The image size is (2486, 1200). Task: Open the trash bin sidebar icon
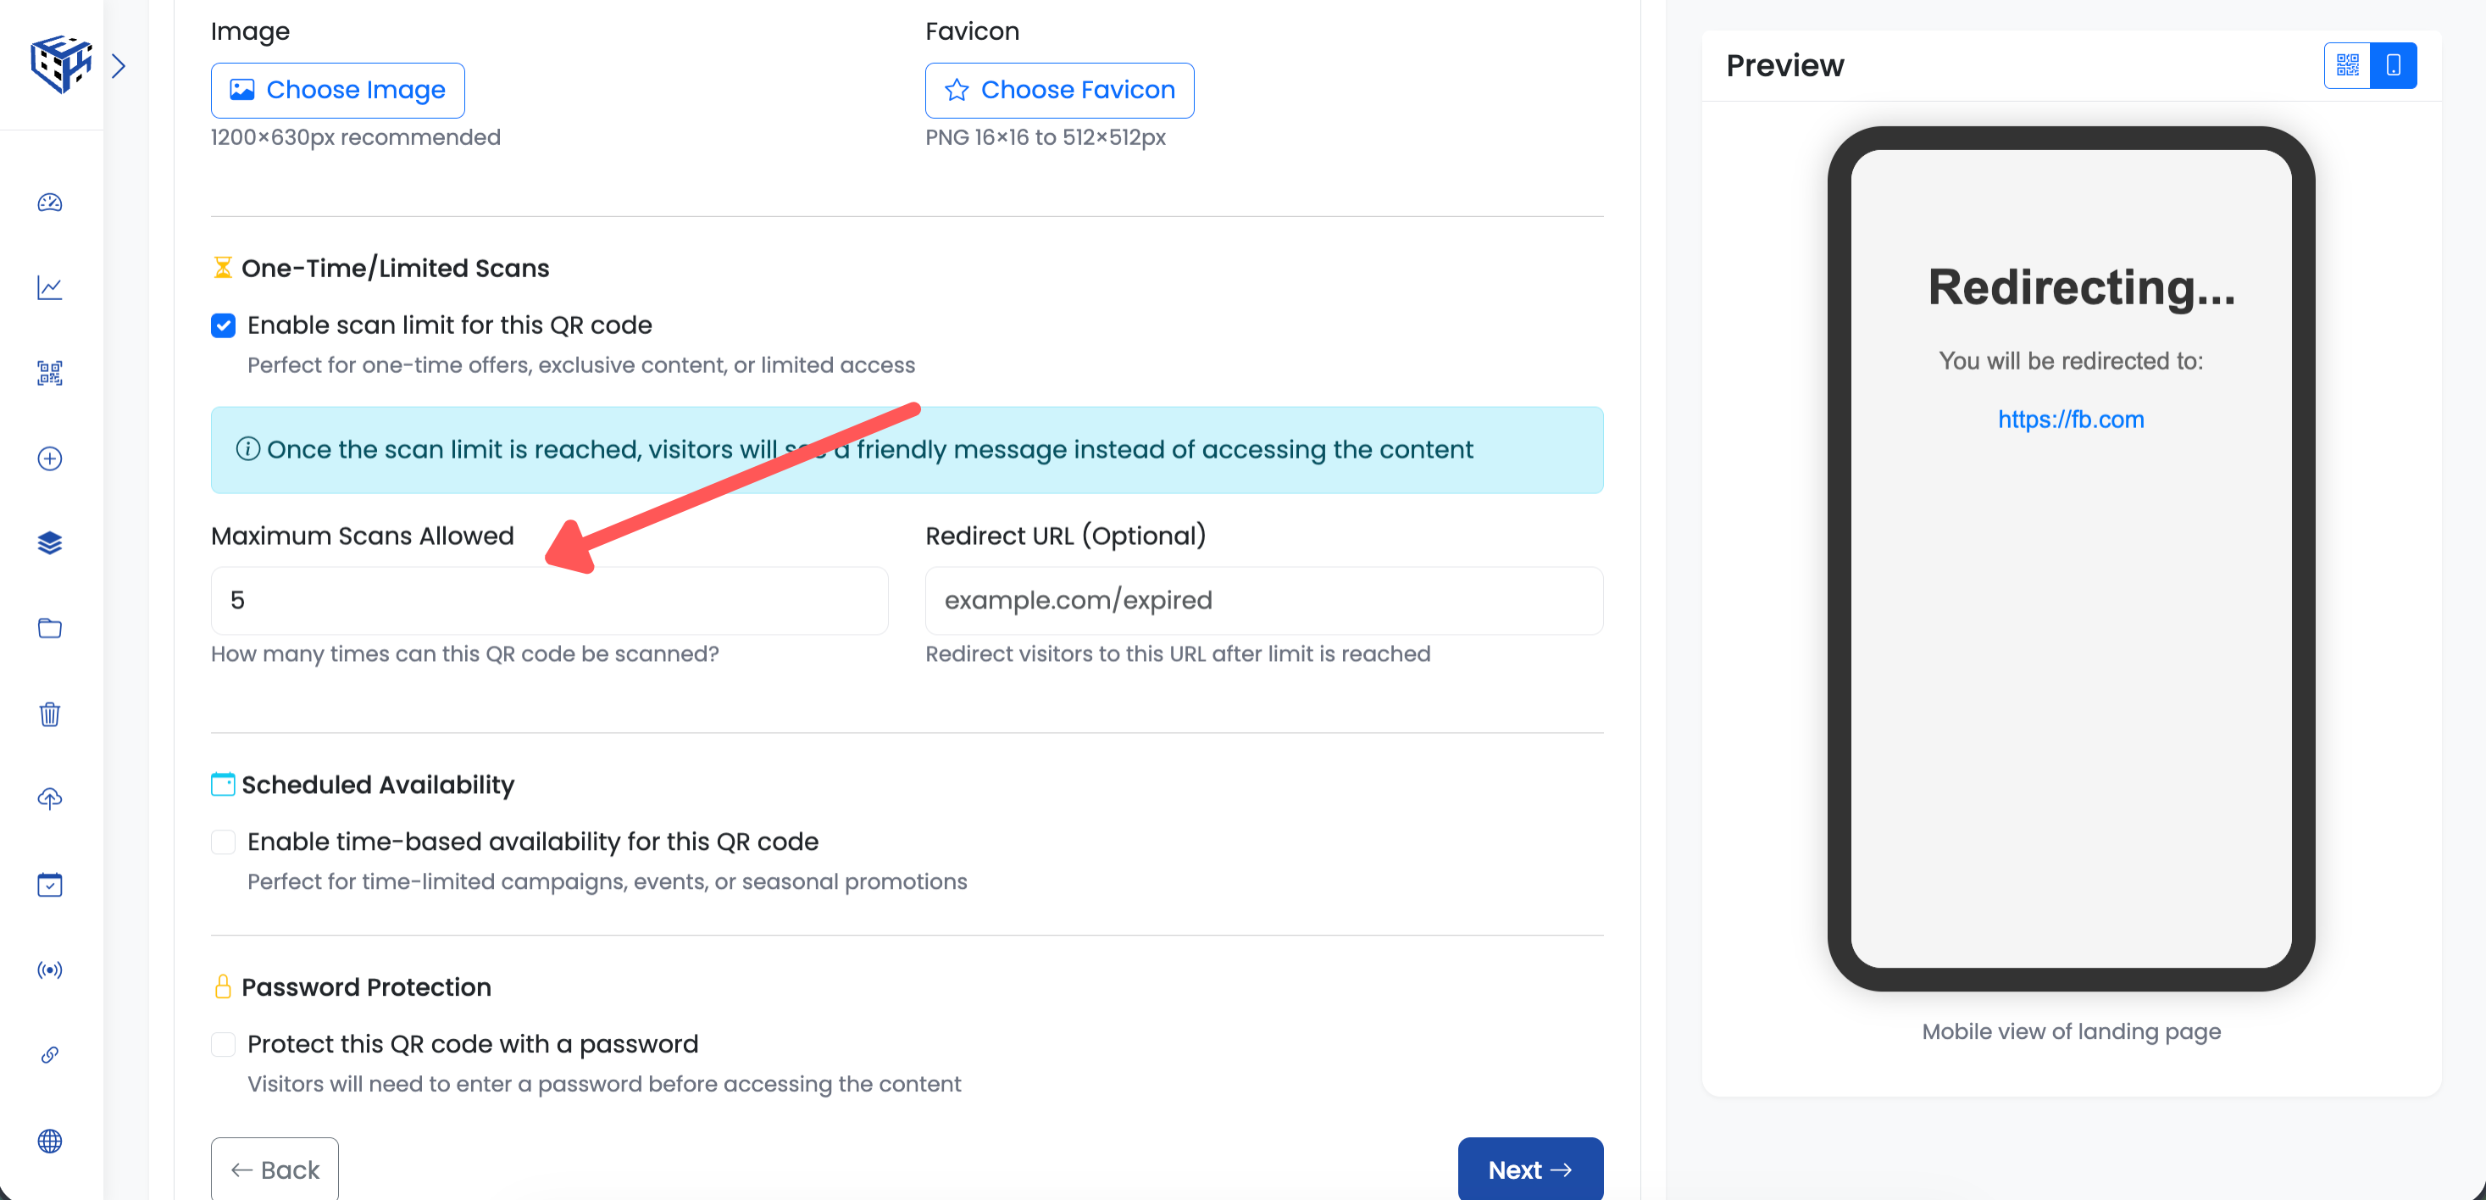pyautogui.click(x=50, y=714)
